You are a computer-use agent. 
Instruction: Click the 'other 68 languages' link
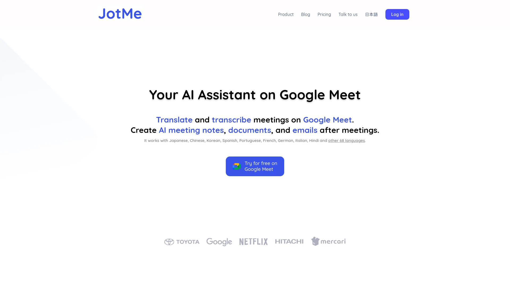[346, 141]
